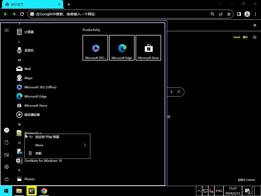
Task: Click the Productivity group title
Action: [x=91, y=30]
